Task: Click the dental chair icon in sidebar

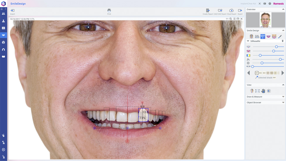Action: [4, 135]
